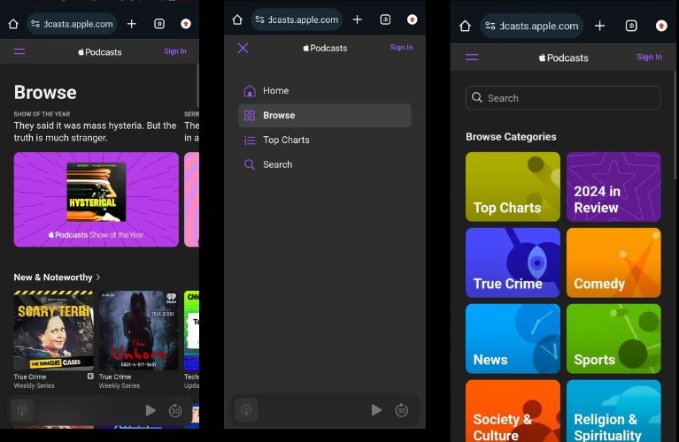Click the magnifier Search item in the sidebar menu
This screenshot has width=679, height=442.
click(x=250, y=164)
